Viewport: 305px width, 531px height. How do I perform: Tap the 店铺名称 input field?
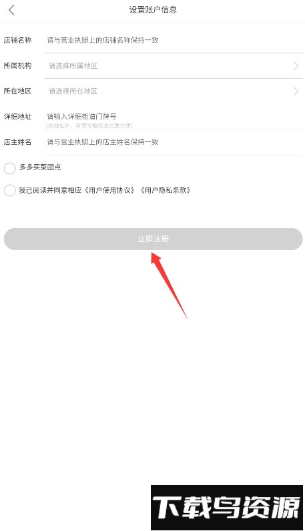(173, 40)
